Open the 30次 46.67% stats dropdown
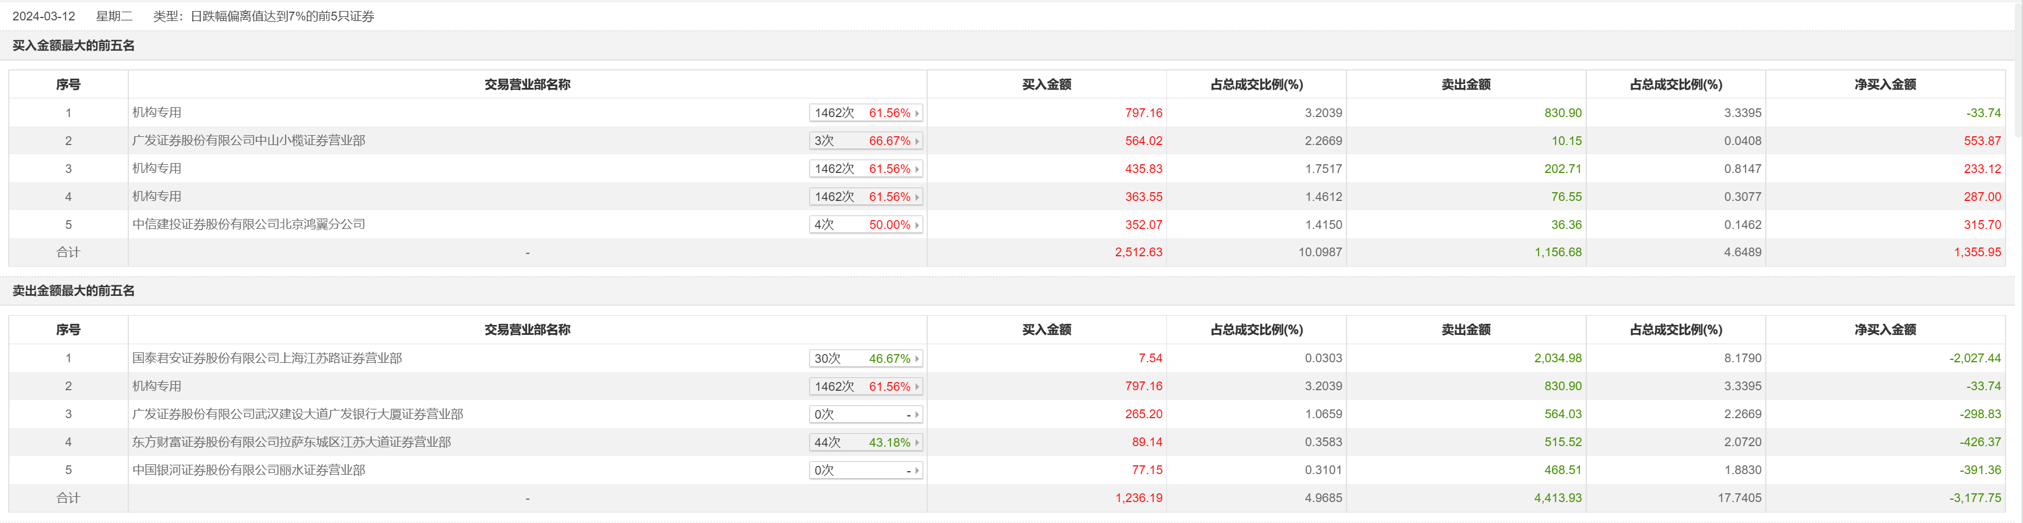The width and height of the screenshot is (2023, 523). [x=917, y=359]
